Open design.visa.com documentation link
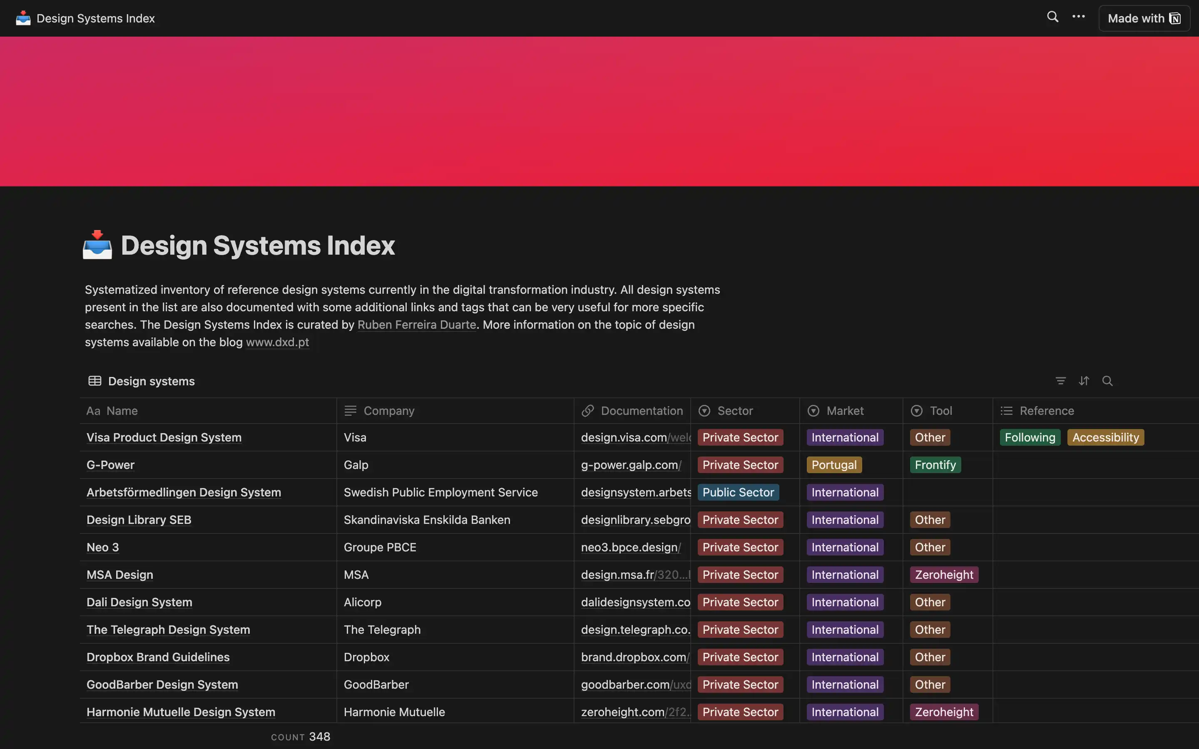1199x749 pixels. (636, 437)
